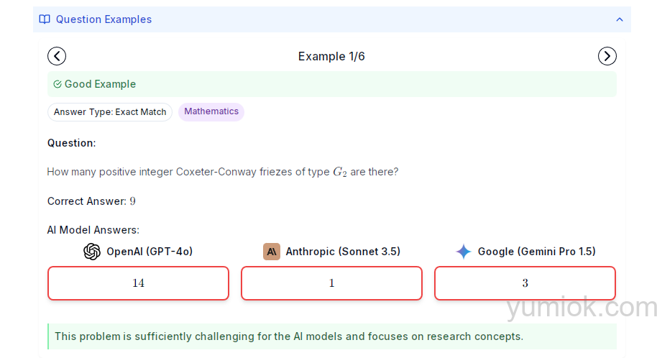
Task: Click the green sufficiently challenging note
Action: [289, 336]
